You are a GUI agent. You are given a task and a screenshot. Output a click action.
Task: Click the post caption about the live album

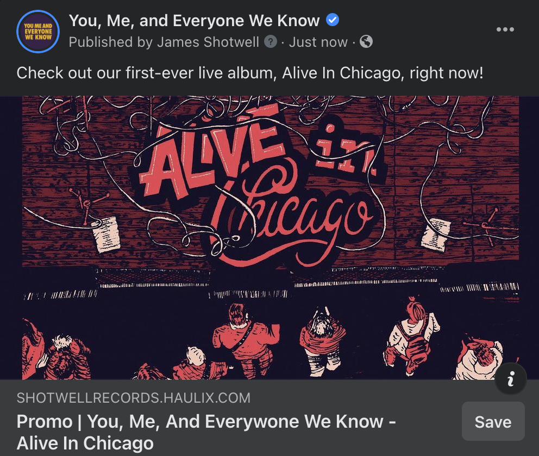250,73
